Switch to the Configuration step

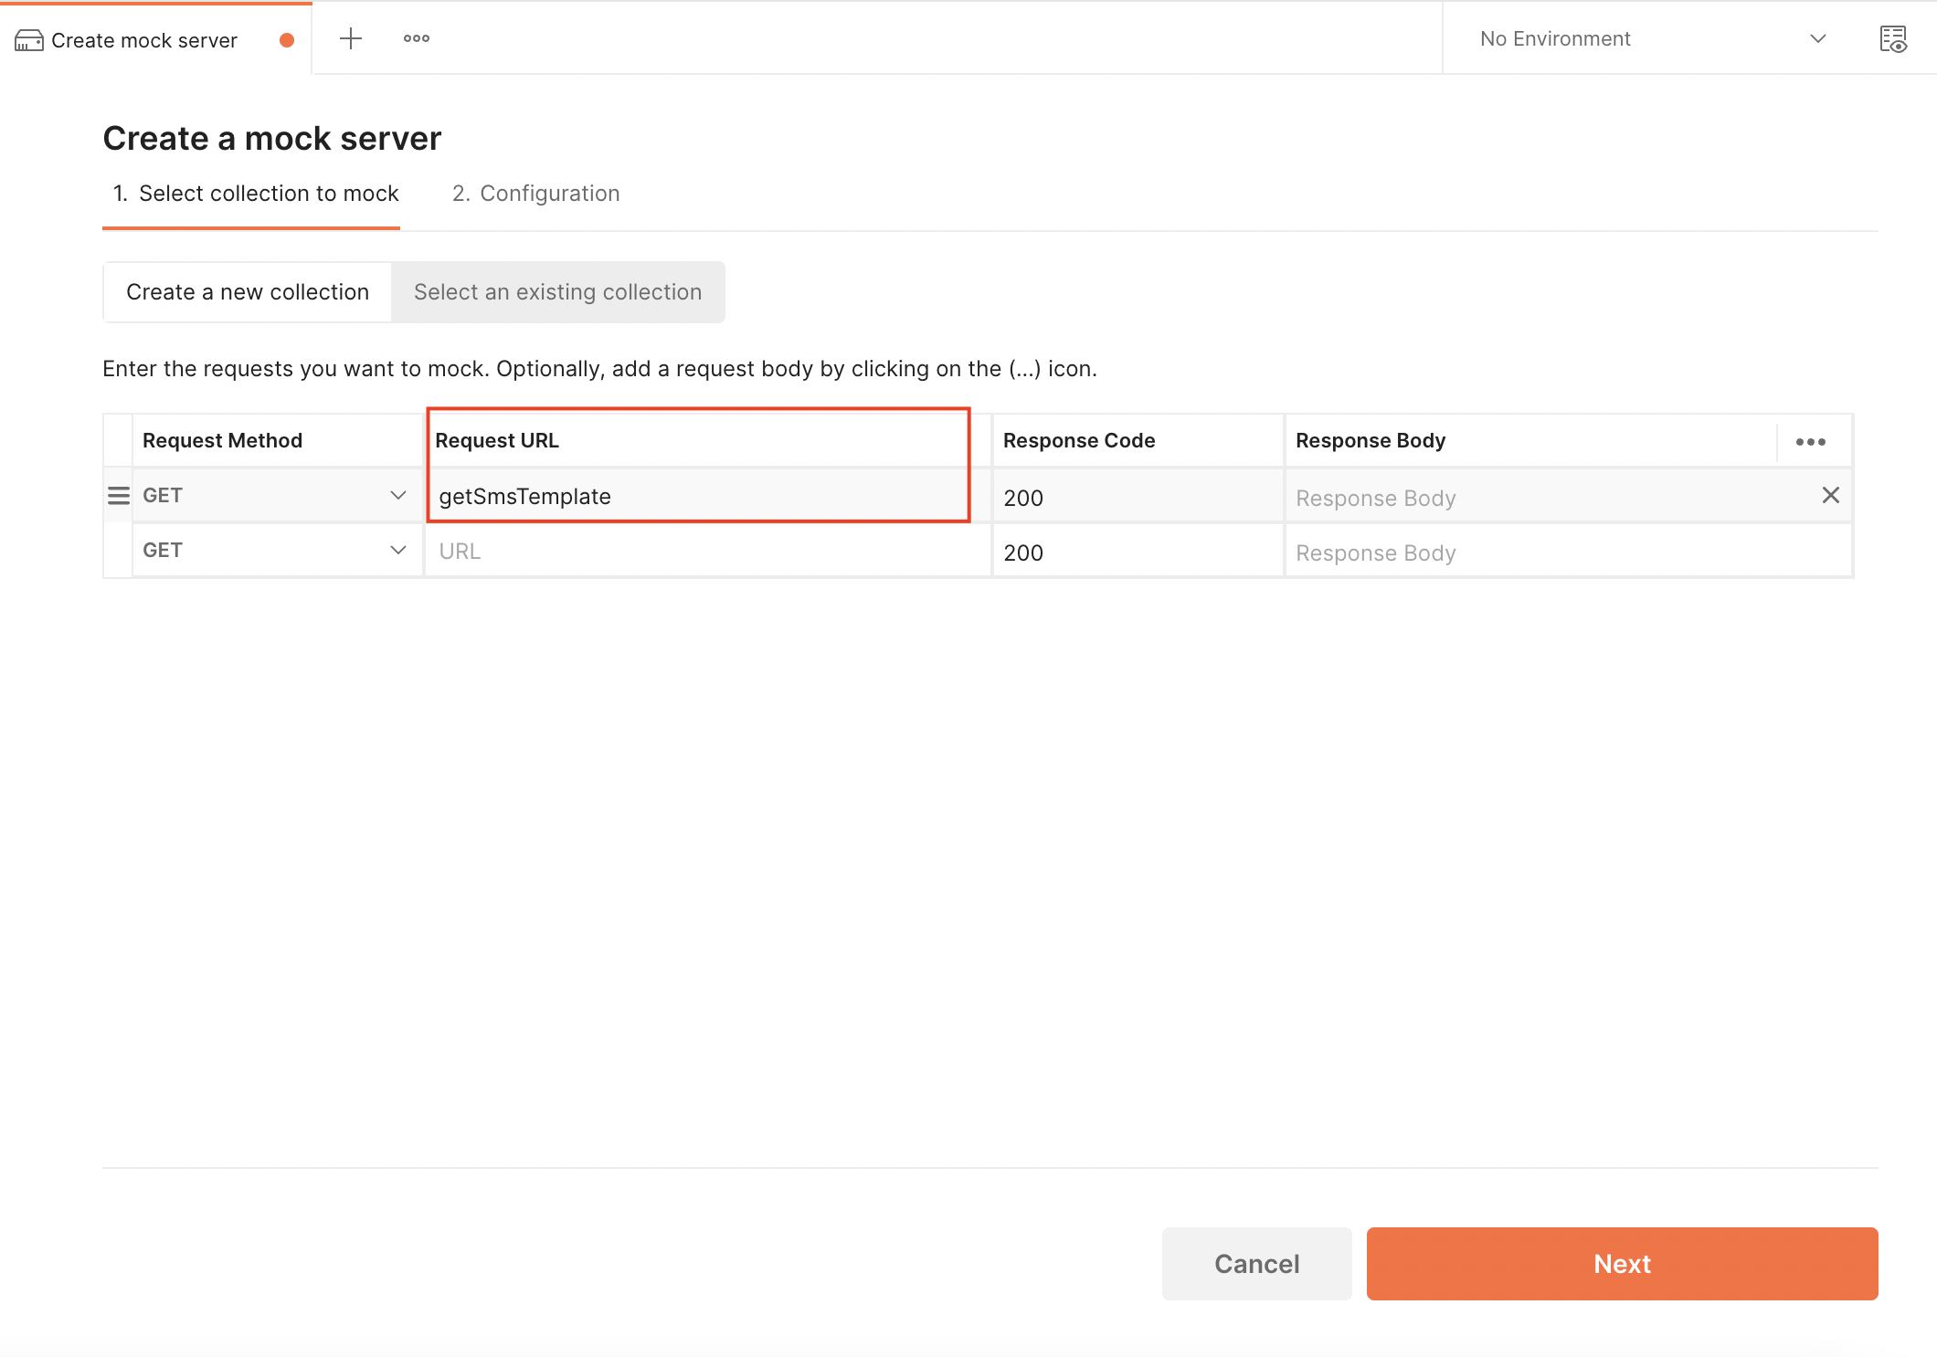point(535,194)
